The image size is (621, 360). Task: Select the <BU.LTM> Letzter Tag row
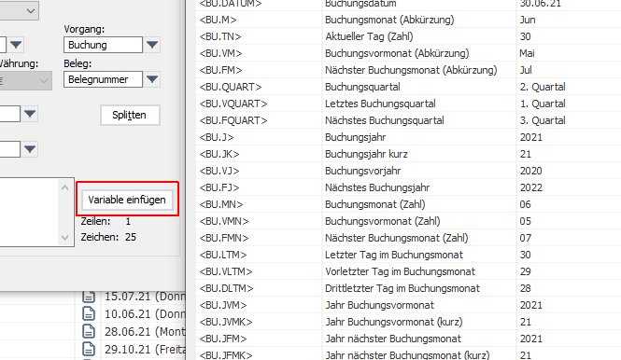coord(408,255)
